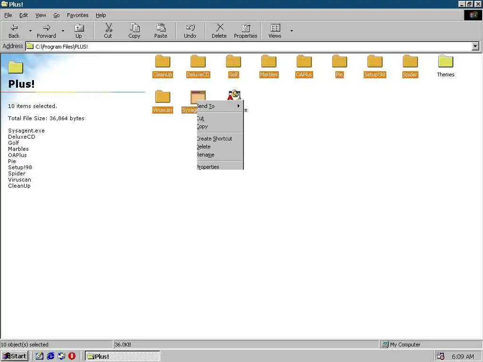Select the Setup!98 folder
The height and width of the screenshot is (362, 483).
pyautogui.click(x=375, y=66)
